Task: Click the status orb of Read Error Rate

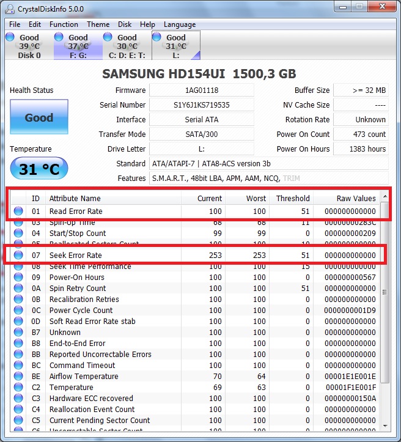Action: pos(18,211)
